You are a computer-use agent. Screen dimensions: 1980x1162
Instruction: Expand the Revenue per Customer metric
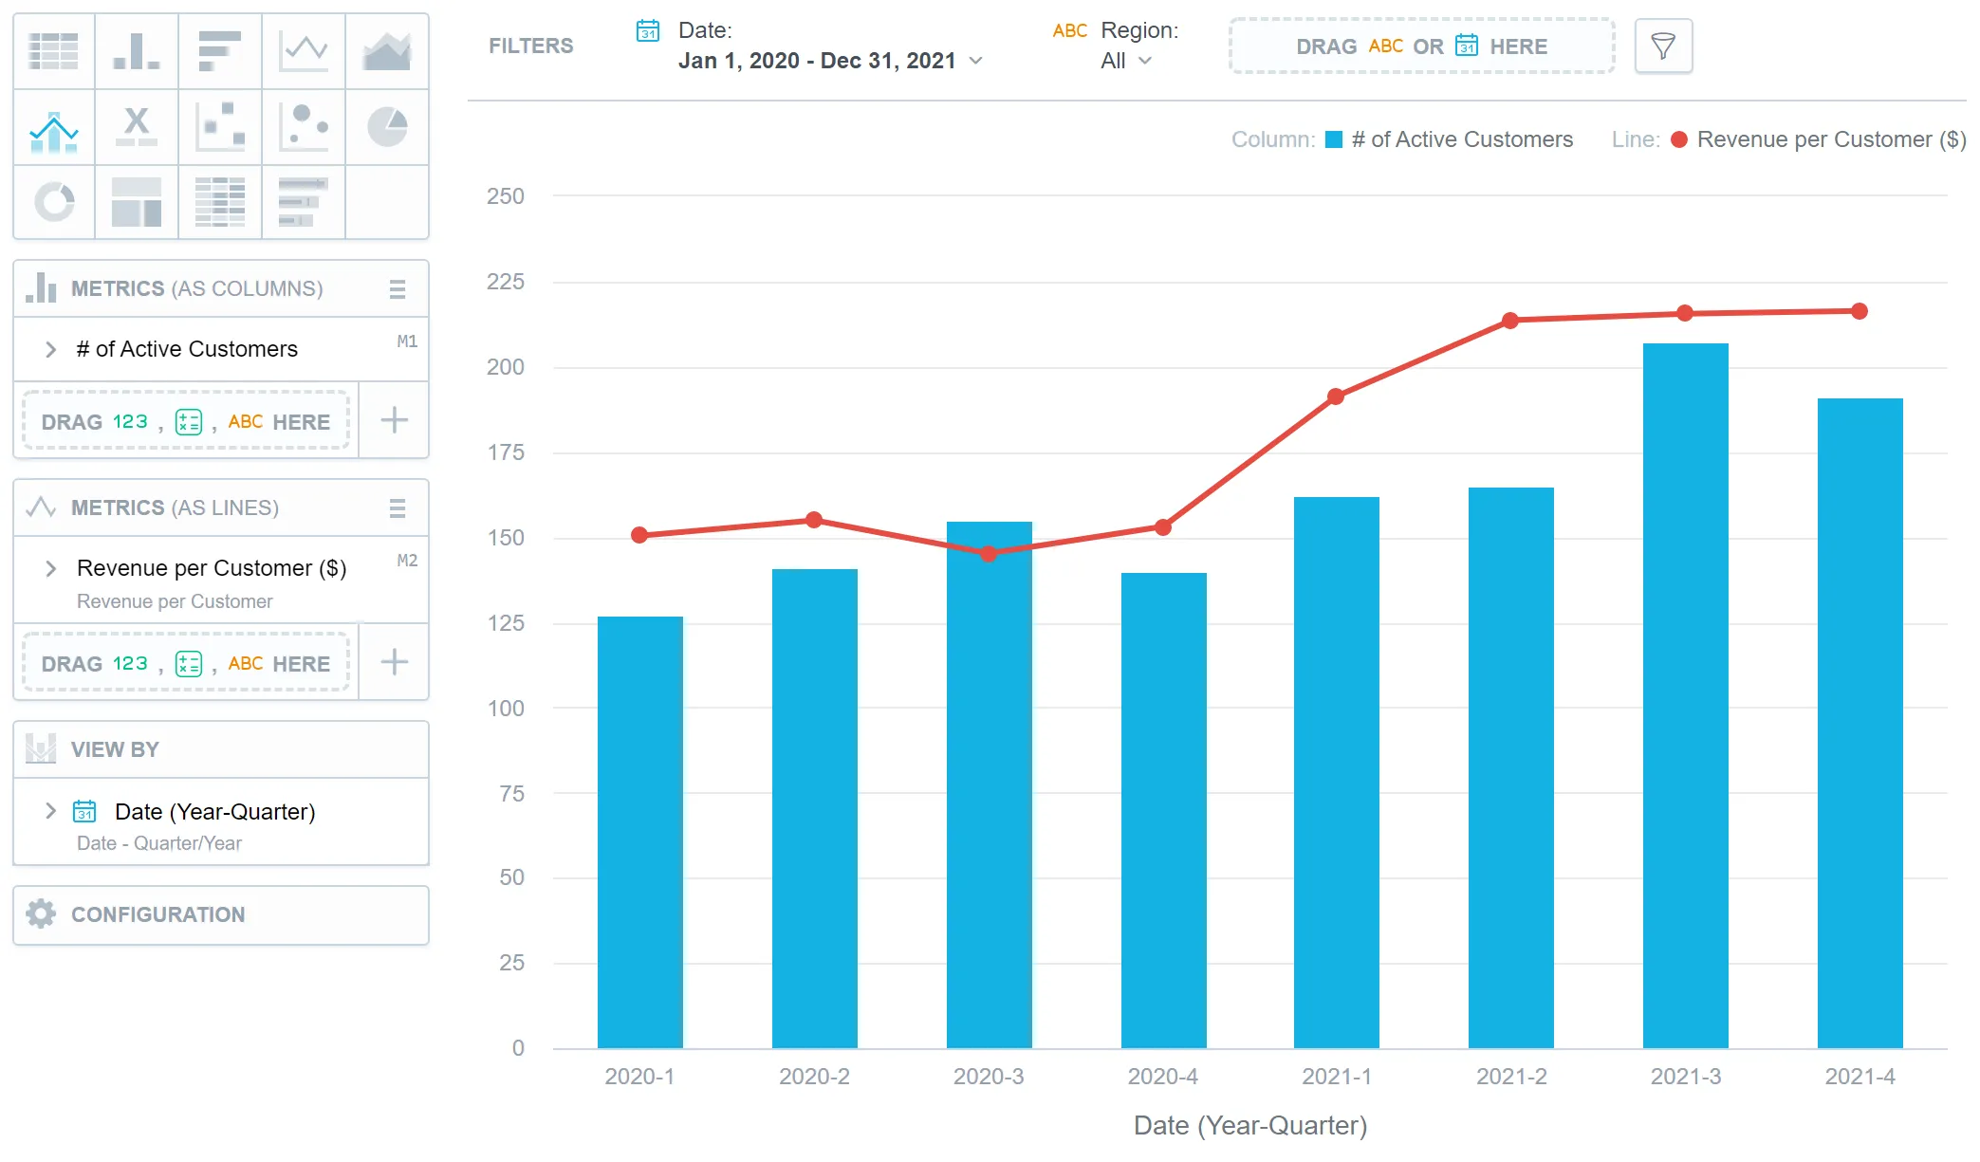click(50, 568)
